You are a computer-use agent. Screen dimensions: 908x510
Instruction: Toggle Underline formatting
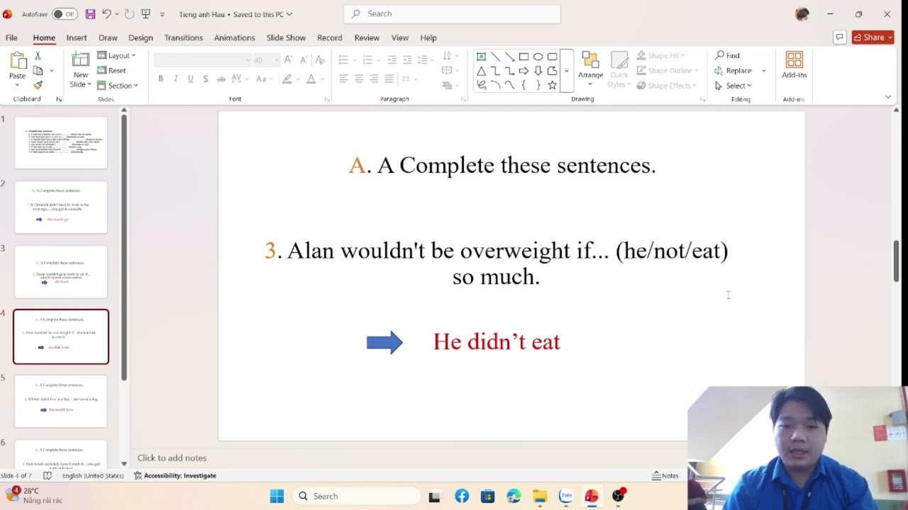[x=190, y=79]
